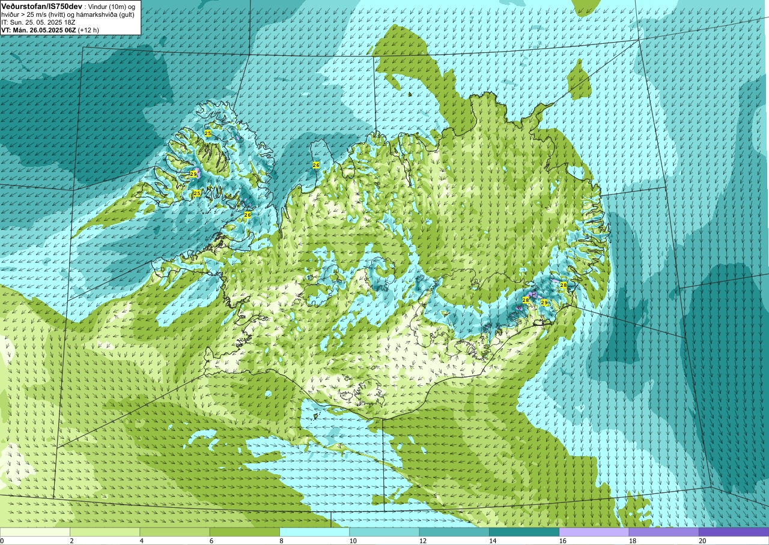
Task: Click the yellow gust label 29 in southeast Iceland
Action: 544,303
